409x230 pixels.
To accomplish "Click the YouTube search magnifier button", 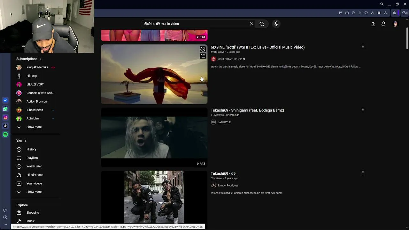I will (x=262, y=24).
